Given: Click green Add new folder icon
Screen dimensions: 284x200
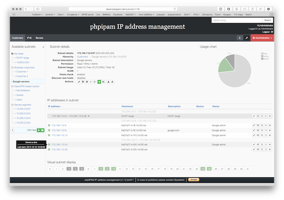Looking at the screenshot, I should 43,130.
